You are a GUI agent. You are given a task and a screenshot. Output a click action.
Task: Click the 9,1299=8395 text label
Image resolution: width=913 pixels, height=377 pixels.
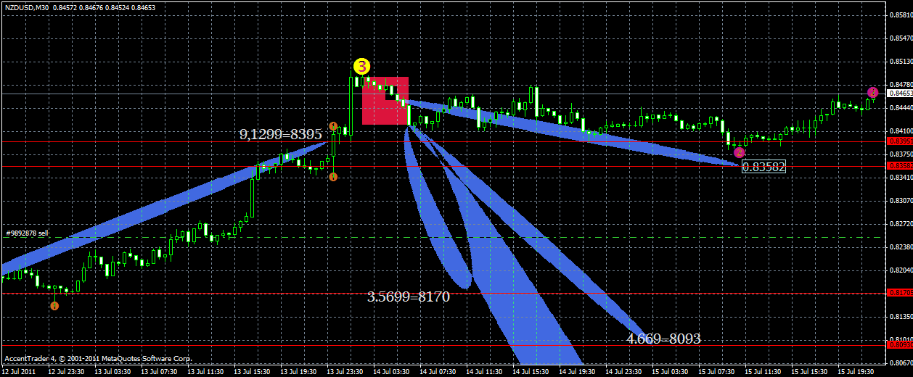coord(281,134)
